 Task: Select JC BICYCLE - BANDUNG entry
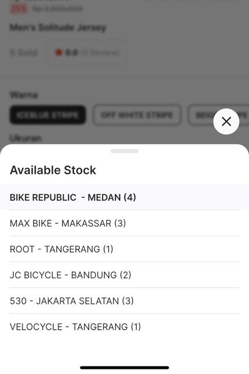(x=124, y=275)
